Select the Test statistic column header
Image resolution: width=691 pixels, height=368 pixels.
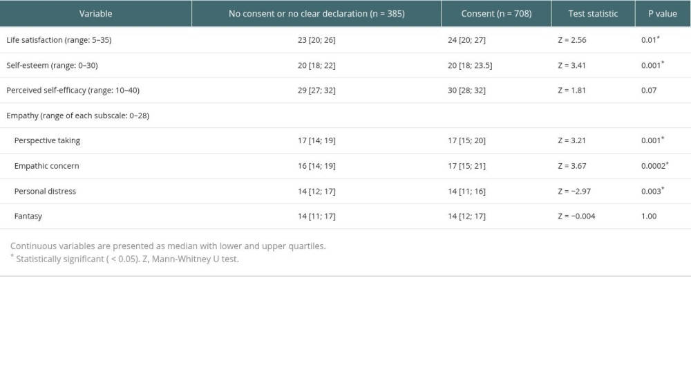[x=593, y=14]
